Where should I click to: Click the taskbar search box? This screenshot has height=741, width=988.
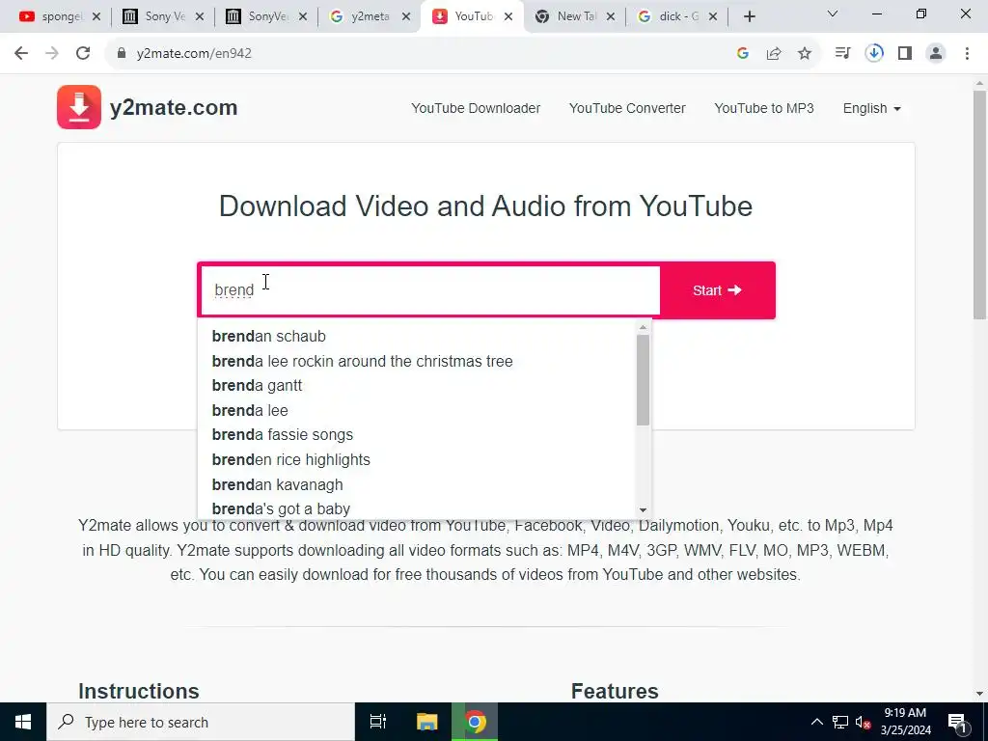pos(201,722)
